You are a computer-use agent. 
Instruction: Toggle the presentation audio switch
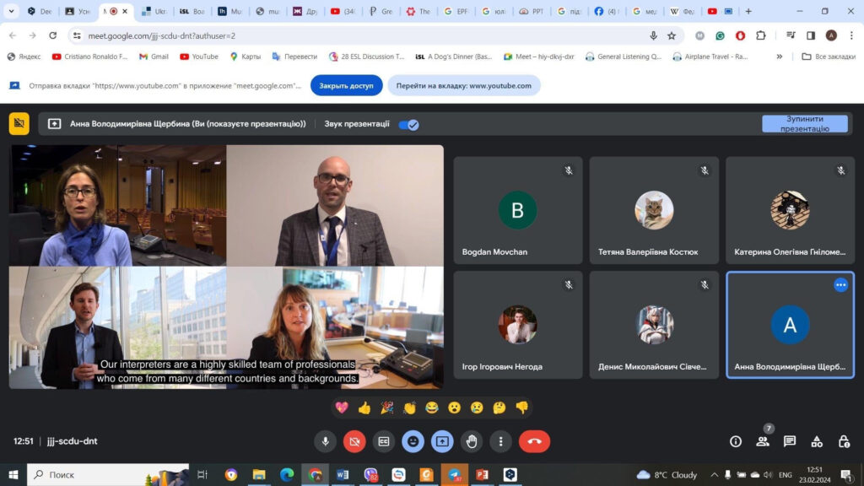click(408, 124)
